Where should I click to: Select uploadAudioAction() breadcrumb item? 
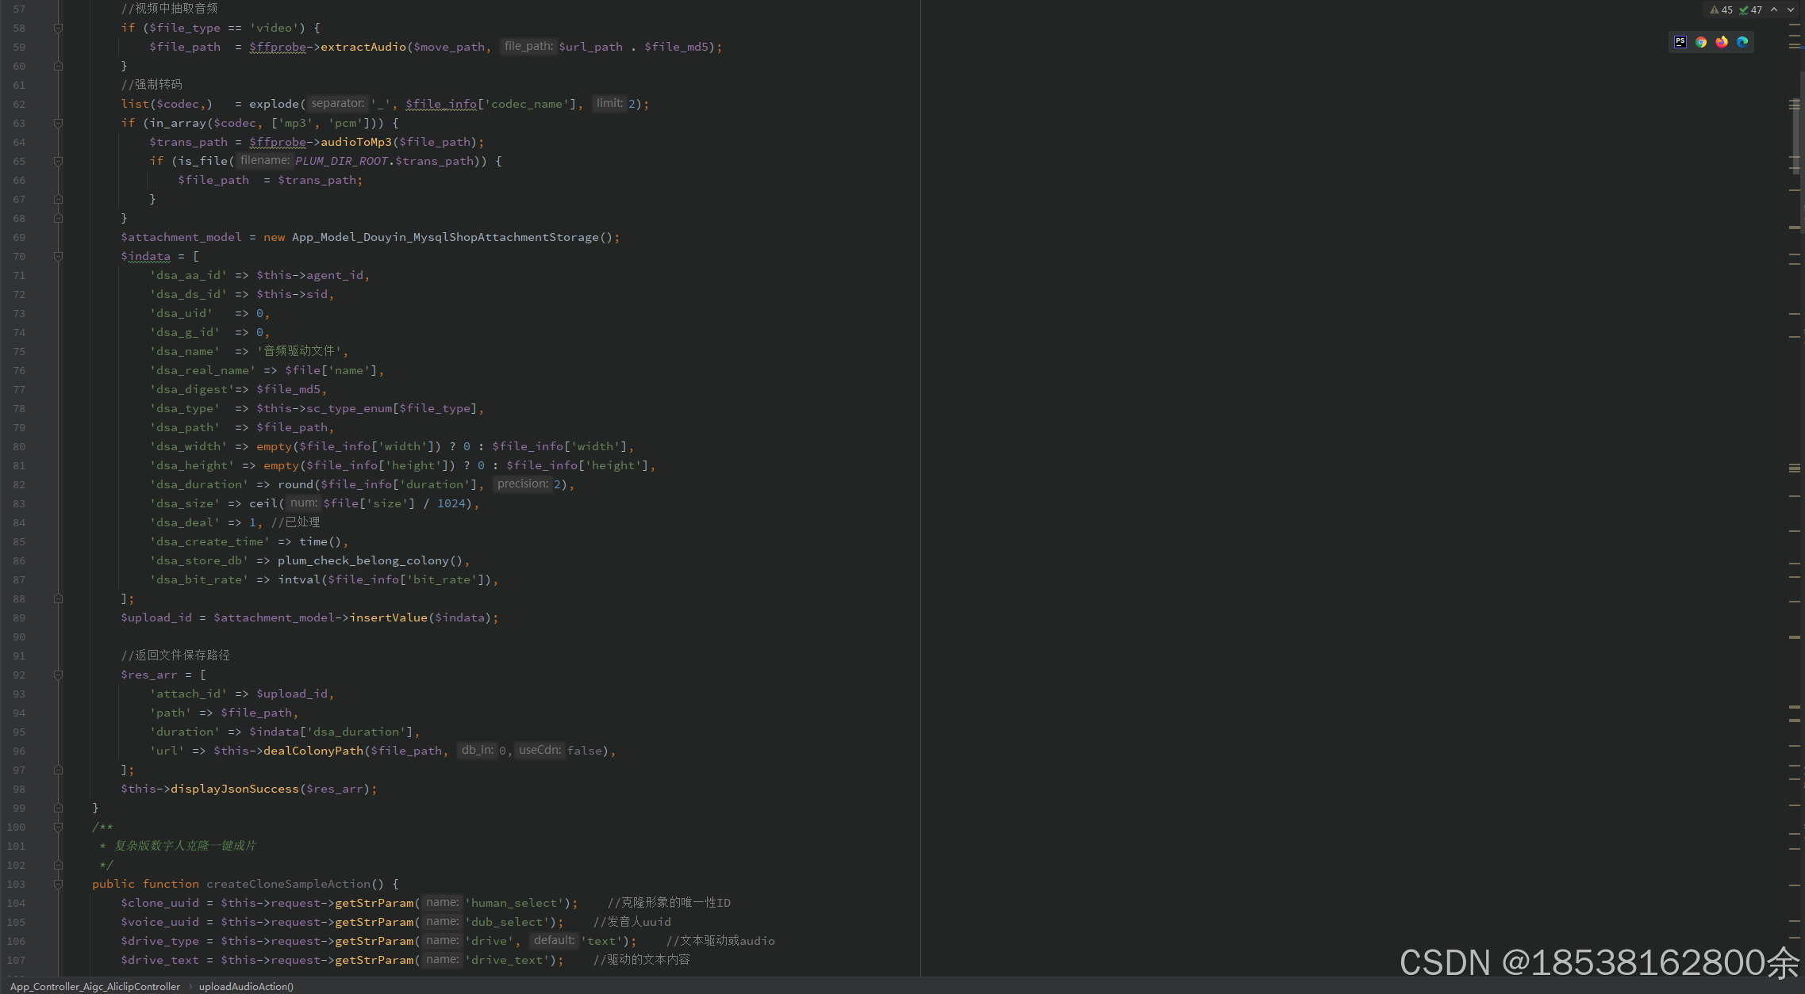(246, 986)
